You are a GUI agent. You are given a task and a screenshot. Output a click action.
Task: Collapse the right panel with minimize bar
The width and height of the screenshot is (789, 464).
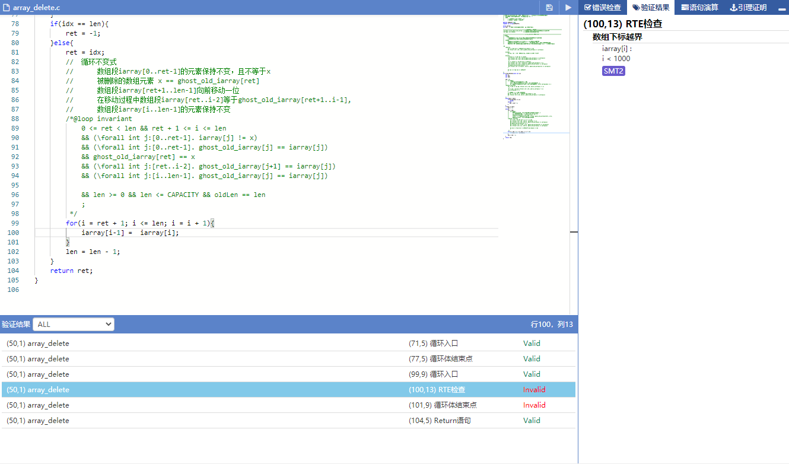pos(781,8)
